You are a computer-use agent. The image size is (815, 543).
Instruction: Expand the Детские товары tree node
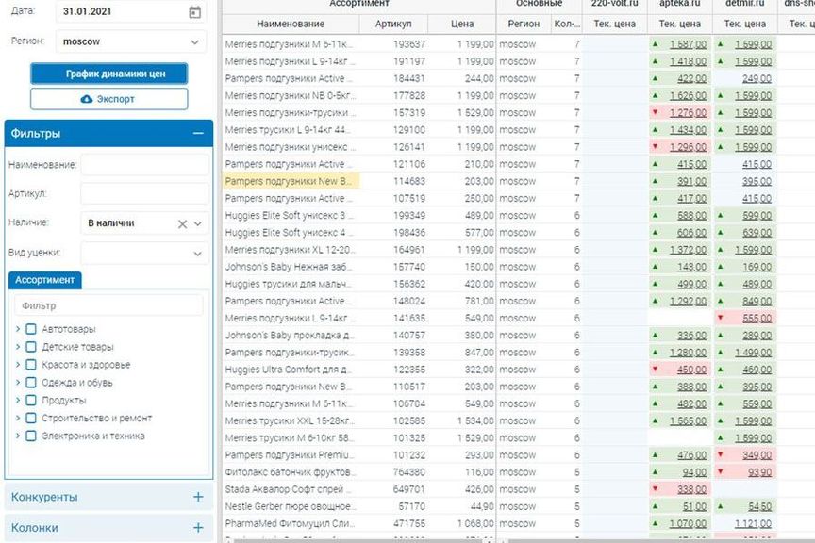(18, 347)
